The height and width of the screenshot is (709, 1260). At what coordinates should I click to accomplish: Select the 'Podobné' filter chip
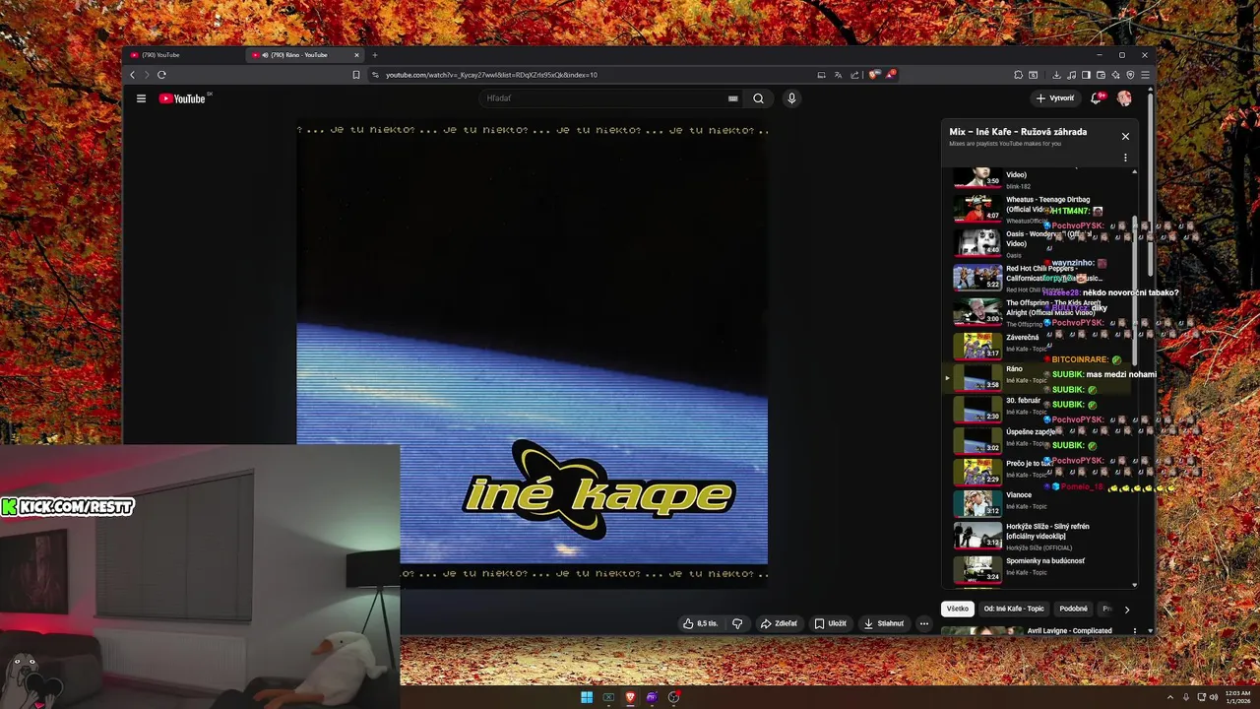pyautogui.click(x=1073, y=609)
